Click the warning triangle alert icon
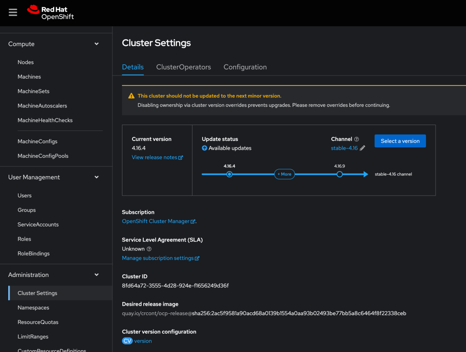This screenshot has height=352, width=466. [x=132, y=96]
